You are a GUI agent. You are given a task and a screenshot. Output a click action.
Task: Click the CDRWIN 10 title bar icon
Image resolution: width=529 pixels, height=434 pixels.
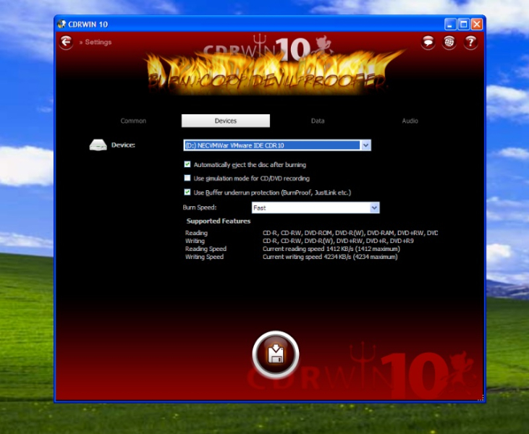[62, 24]
